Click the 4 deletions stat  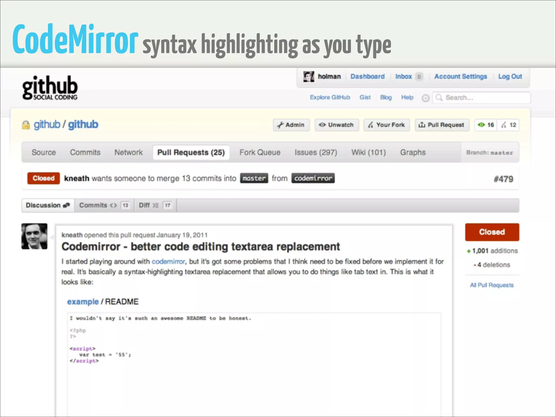coord(492,265)
